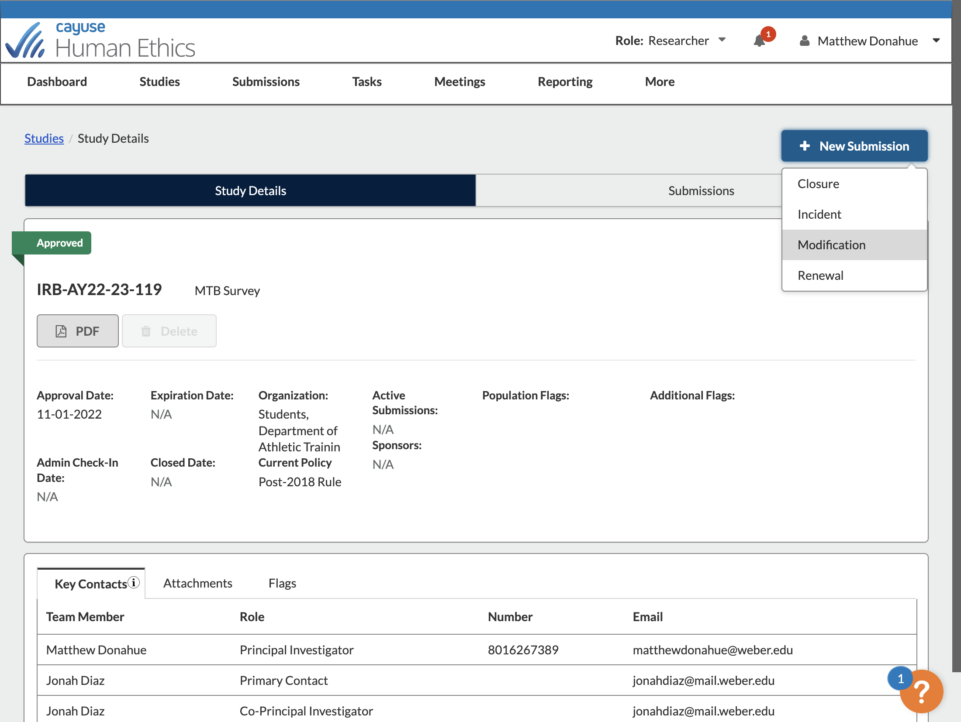Switch to the Attachments tab
The width and height of the screenshot is (961, 722).
coord(198,583)
